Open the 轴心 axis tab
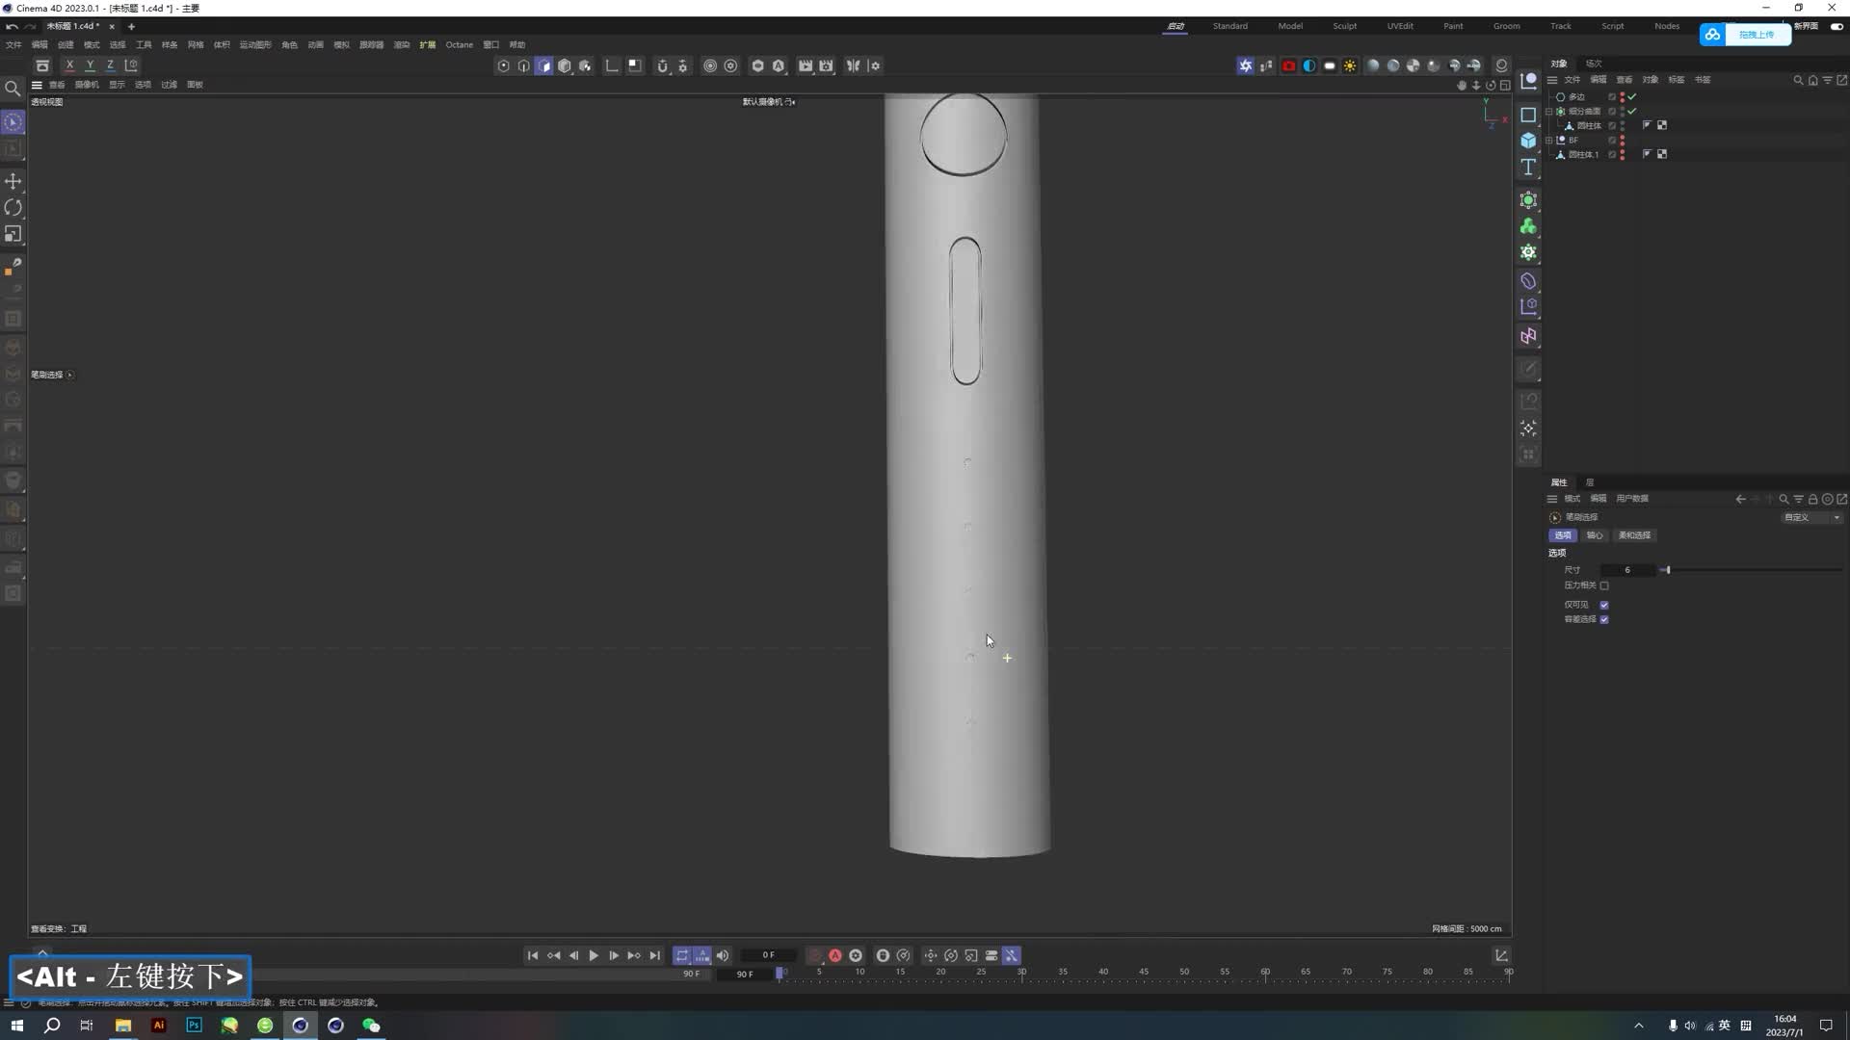 (1595, 535)
